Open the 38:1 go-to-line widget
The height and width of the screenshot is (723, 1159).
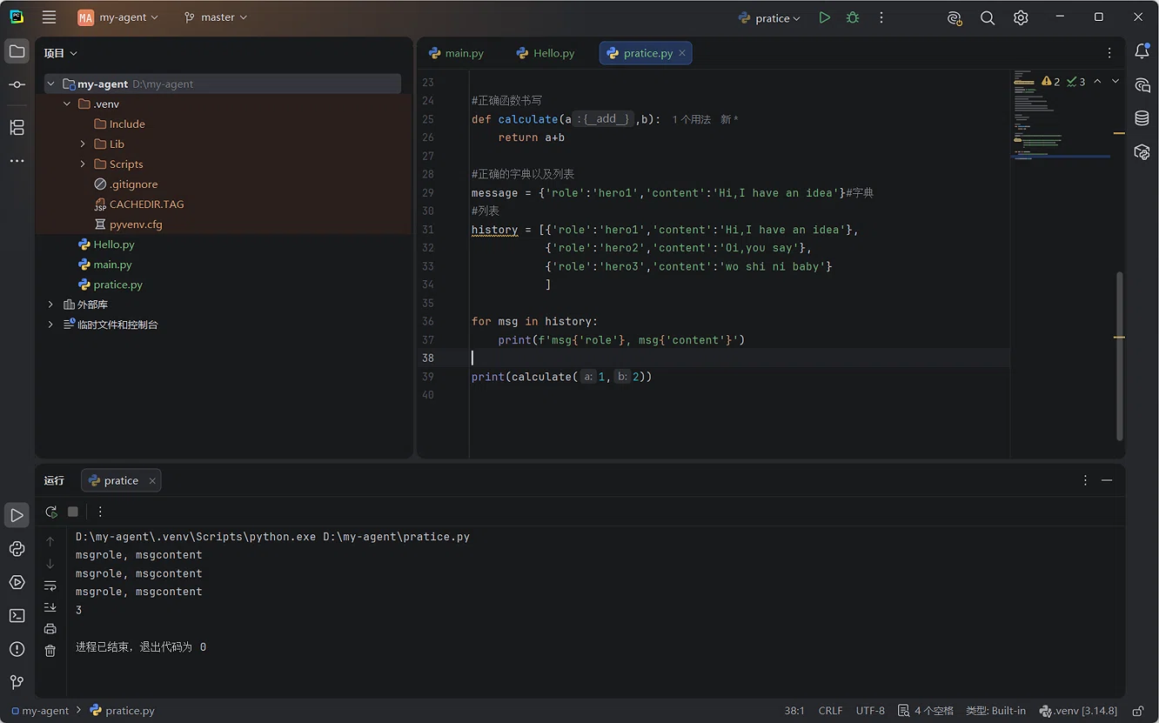(x=794, y=711)
